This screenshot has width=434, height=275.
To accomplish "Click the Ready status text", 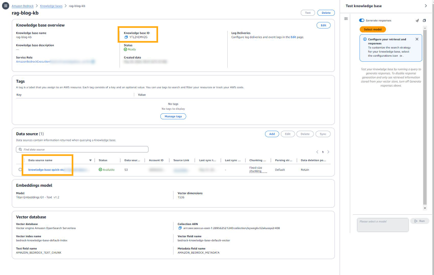I will coord(132,49).
